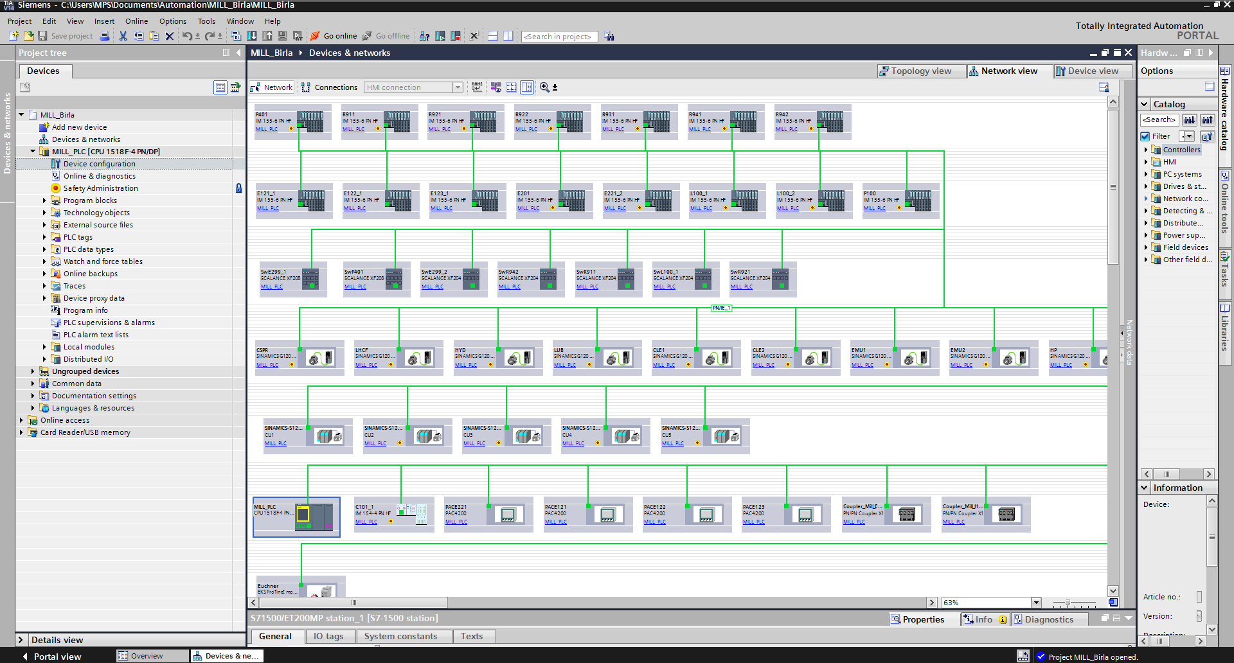This screenshot has height=663, width=1234.
Task: Click the Copy icon in toolbar
Action: click(138, 36)
